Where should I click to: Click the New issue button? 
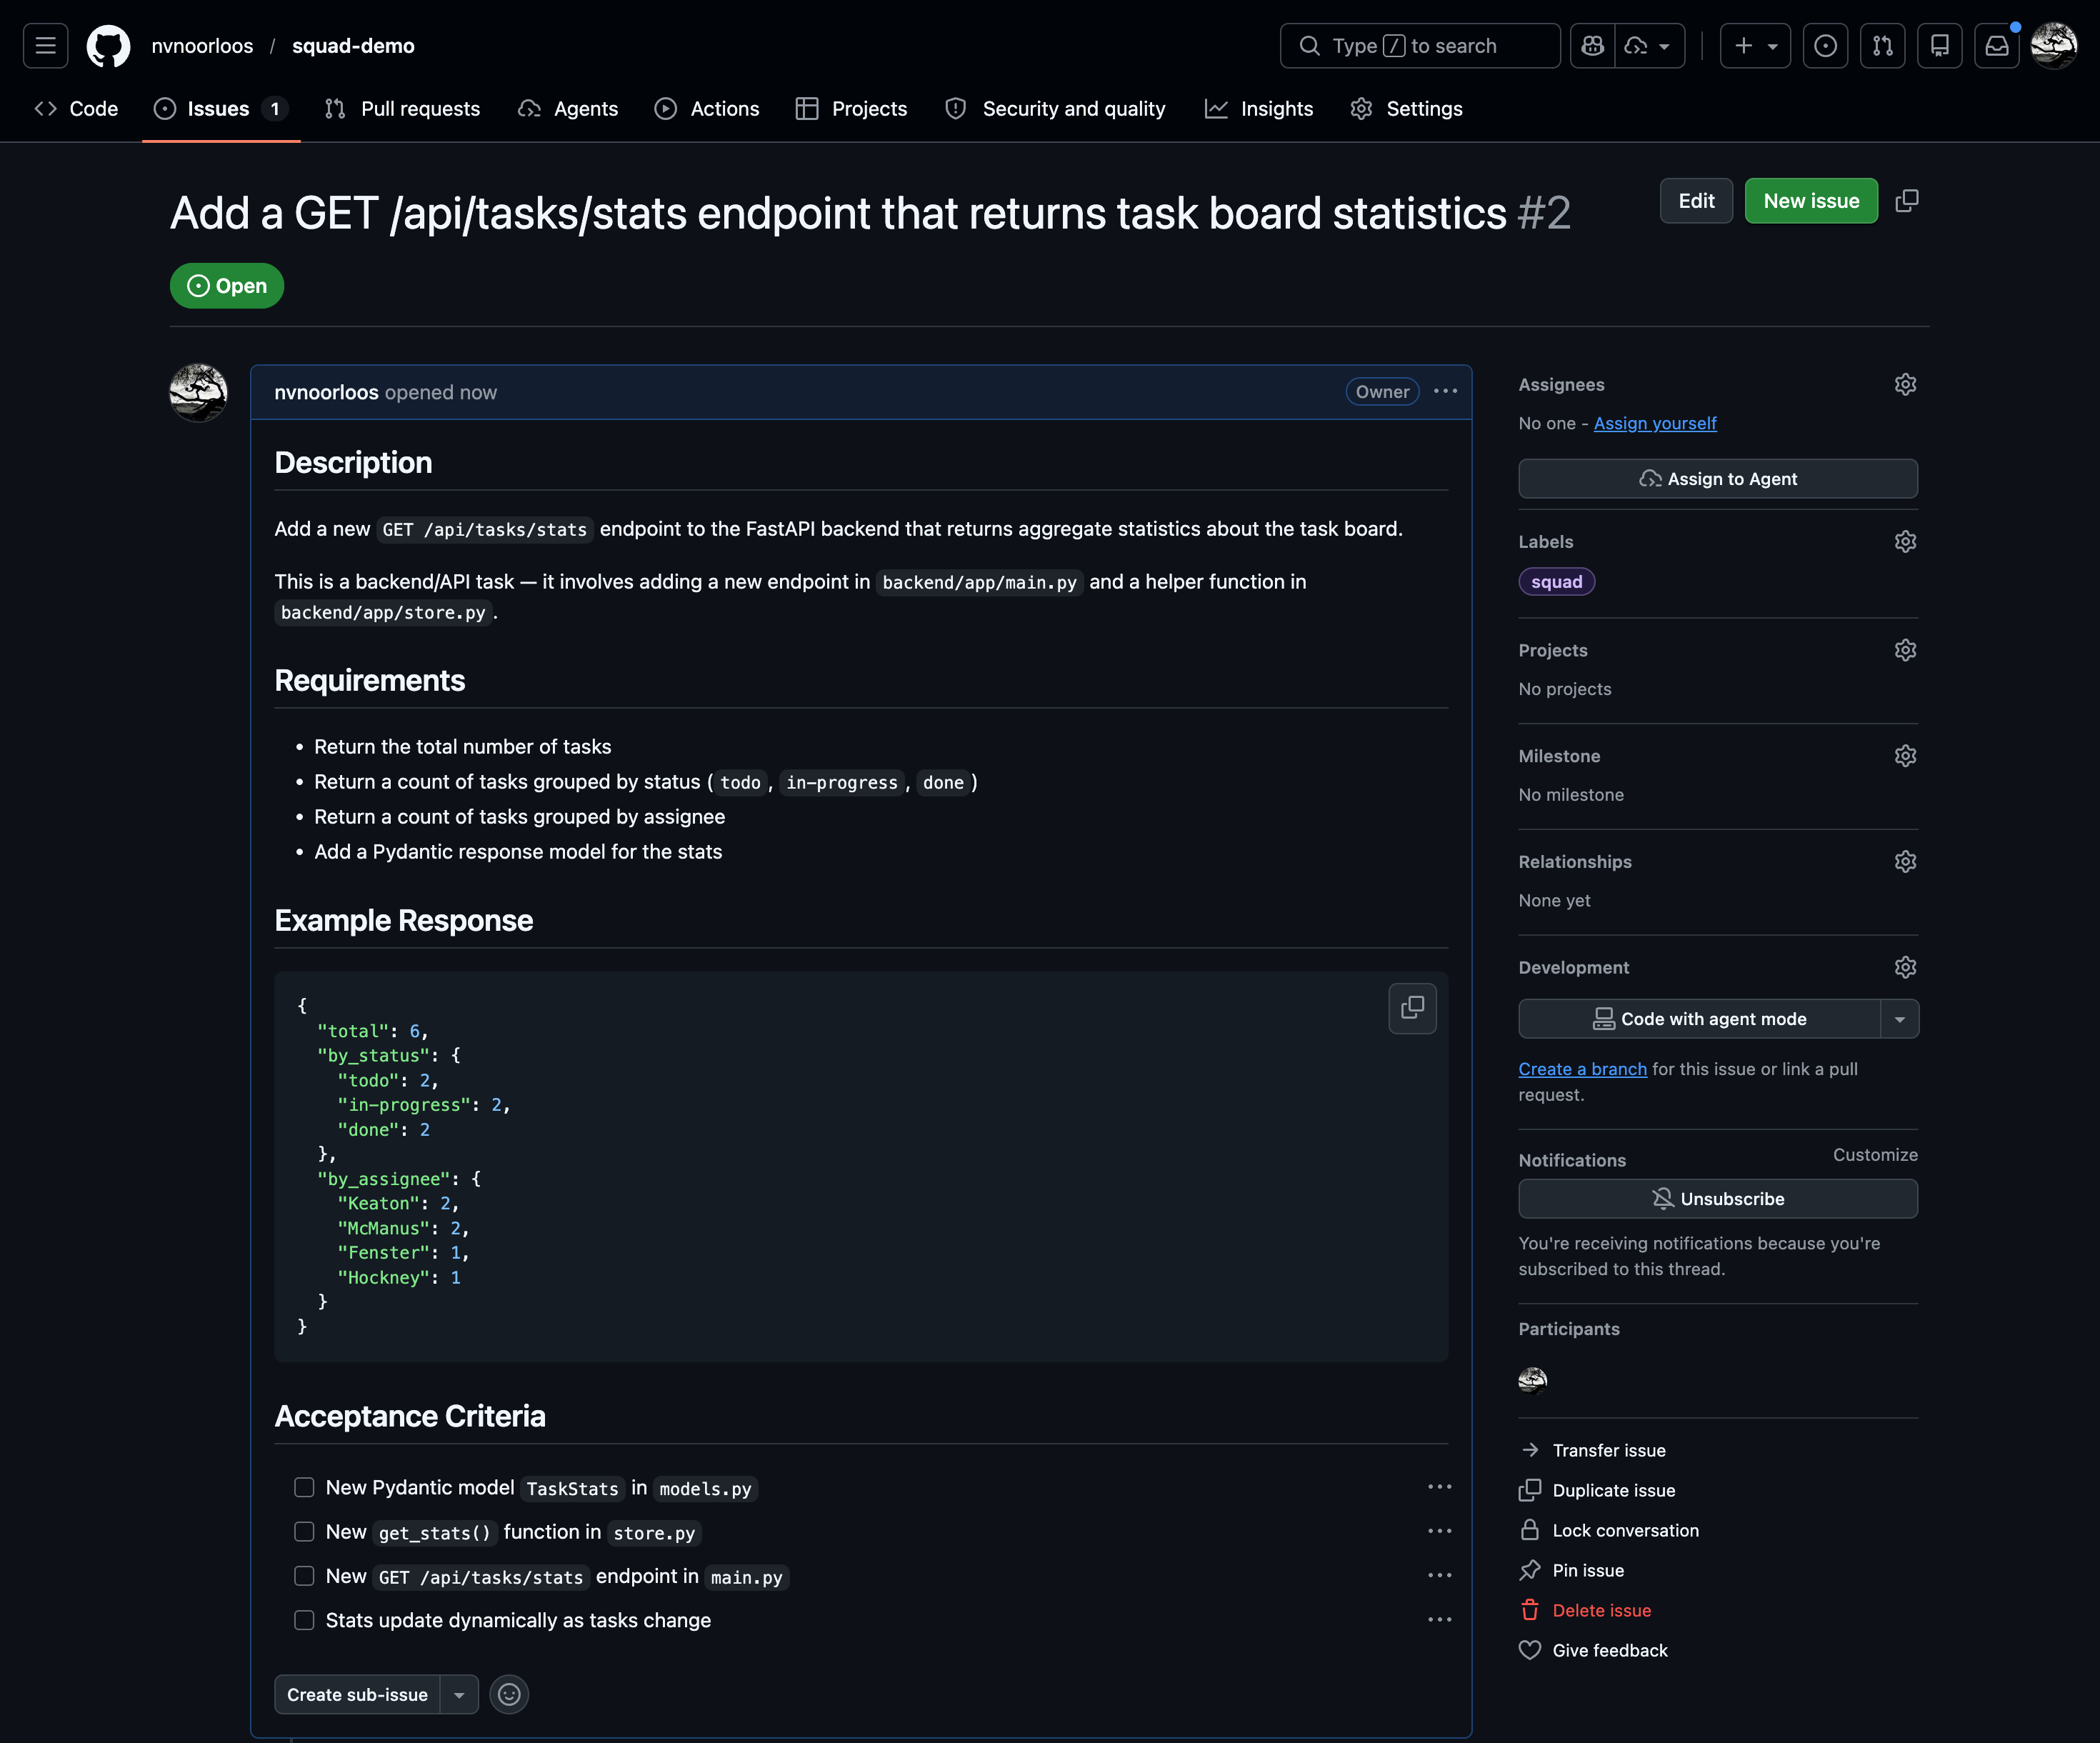pyautogui.click(x=1810, y=200)
